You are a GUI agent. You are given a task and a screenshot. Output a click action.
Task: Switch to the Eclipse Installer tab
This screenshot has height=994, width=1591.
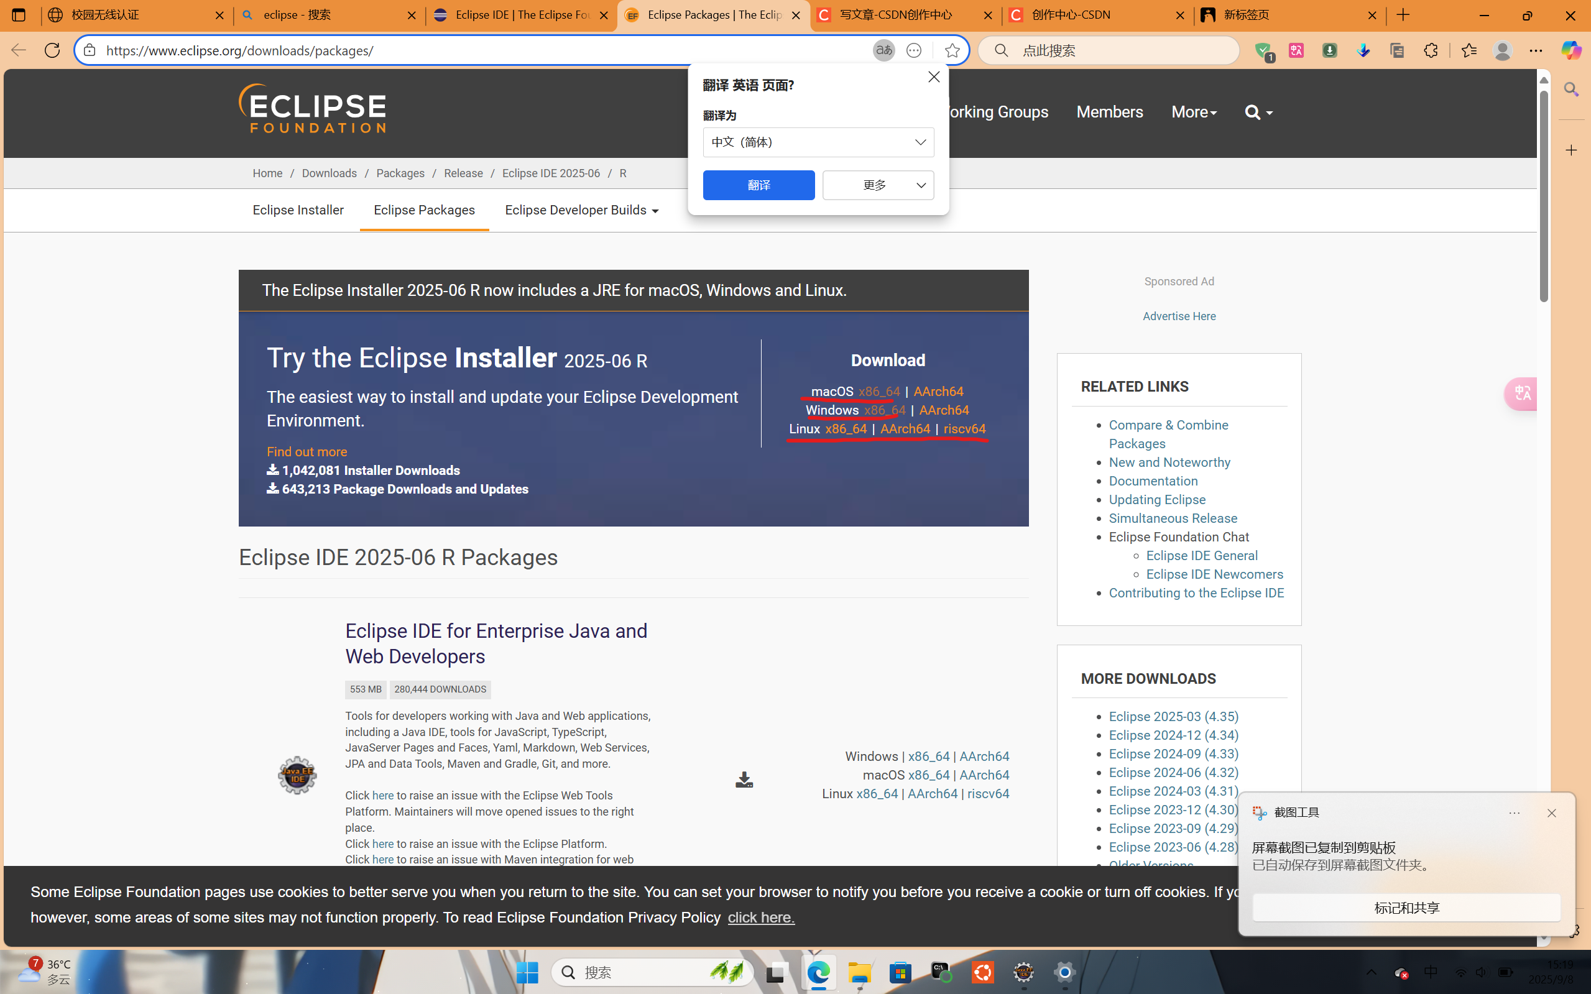pyautogui.click(x=298, y=209)
